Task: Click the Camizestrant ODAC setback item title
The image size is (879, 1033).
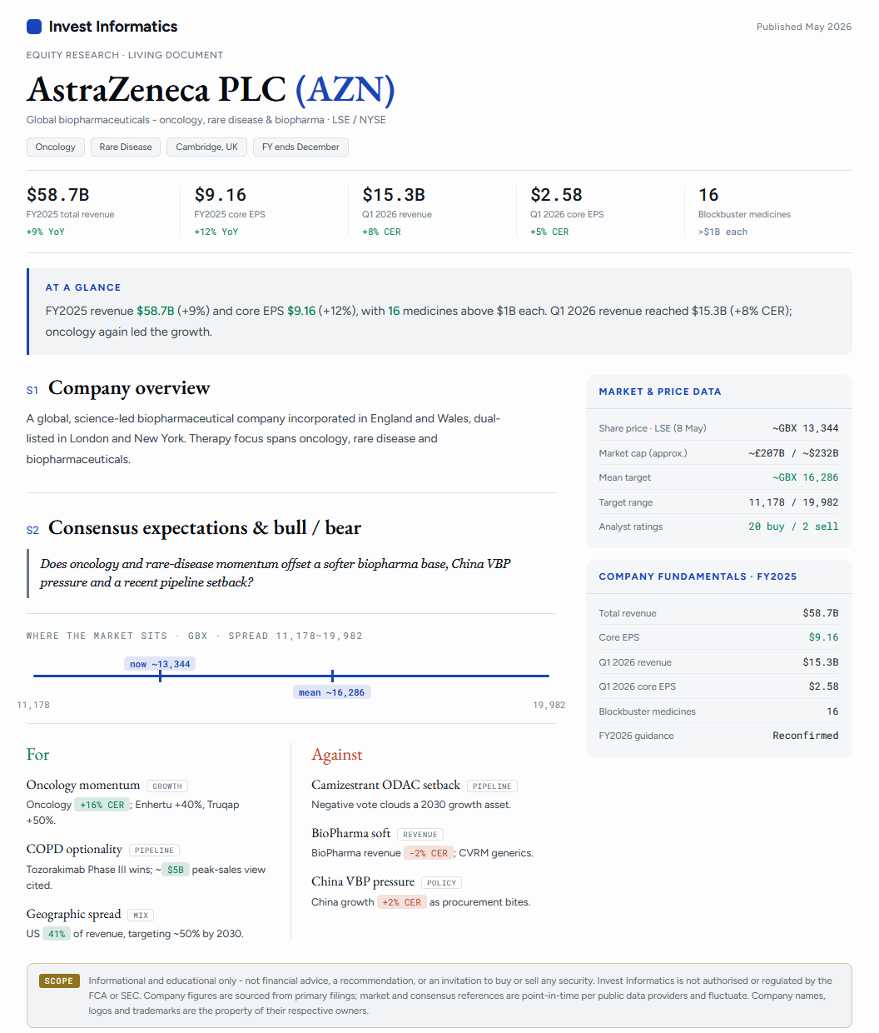Action: tap(385, 785)
